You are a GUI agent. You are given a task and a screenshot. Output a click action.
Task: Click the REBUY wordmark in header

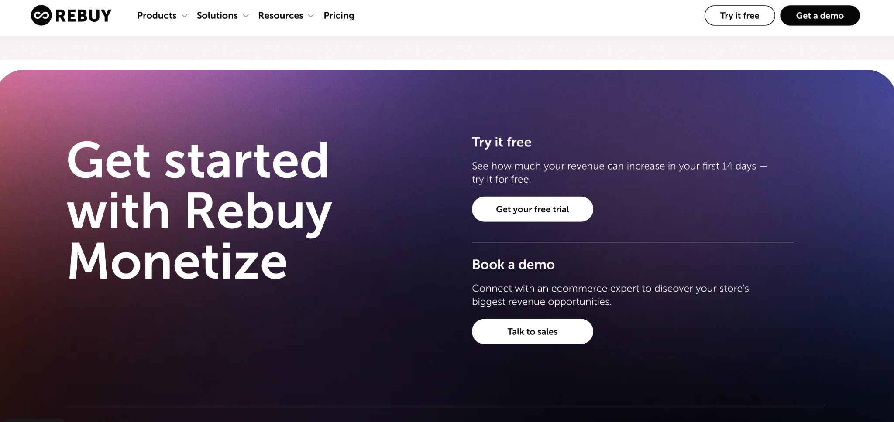point(83,16)
